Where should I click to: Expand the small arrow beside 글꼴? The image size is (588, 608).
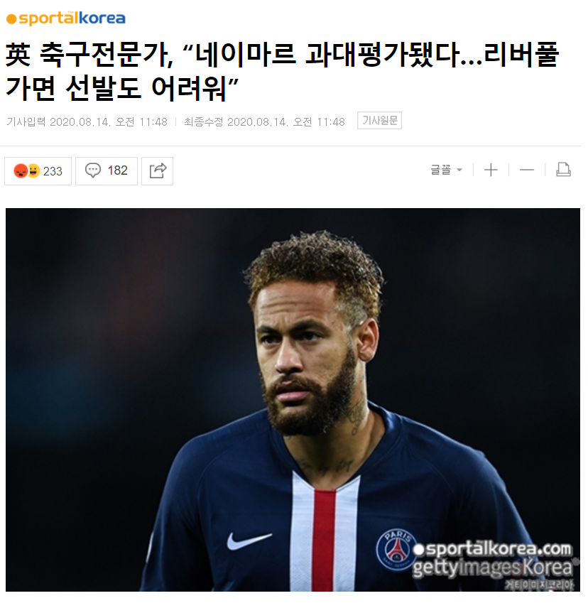click(x=459, y=170)
